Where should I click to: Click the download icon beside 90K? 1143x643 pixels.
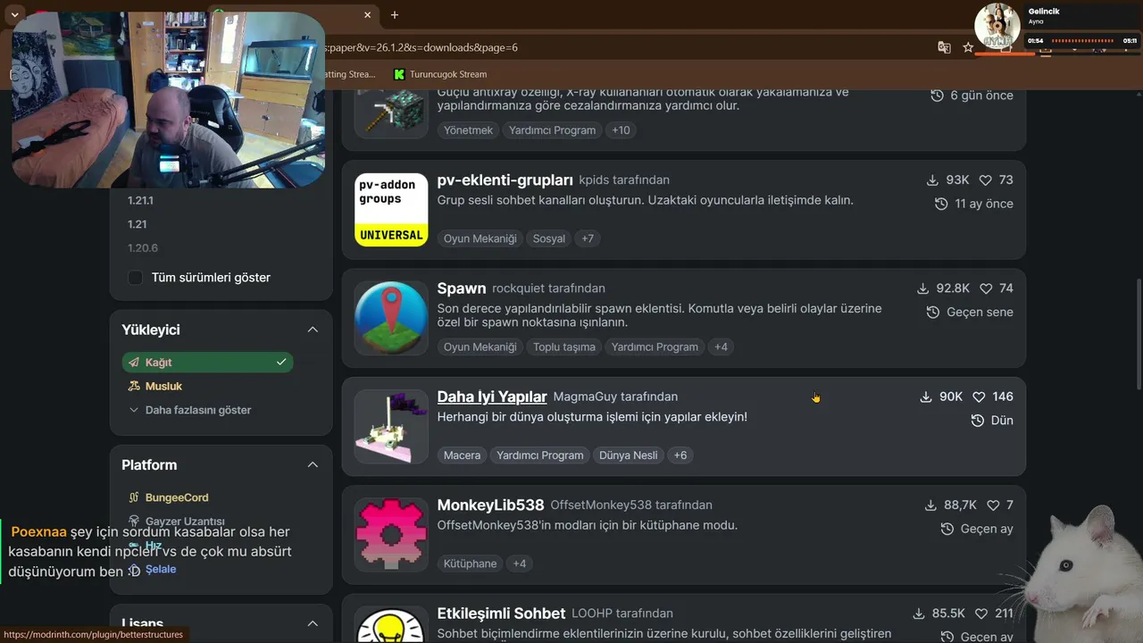(x=926, y=397)
